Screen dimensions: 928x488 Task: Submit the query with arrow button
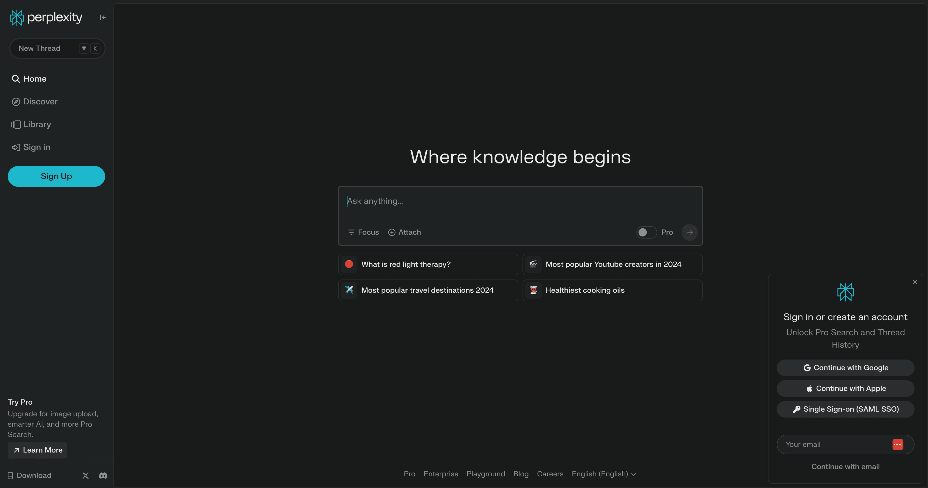pyautogui.click(x=690, y=232)
